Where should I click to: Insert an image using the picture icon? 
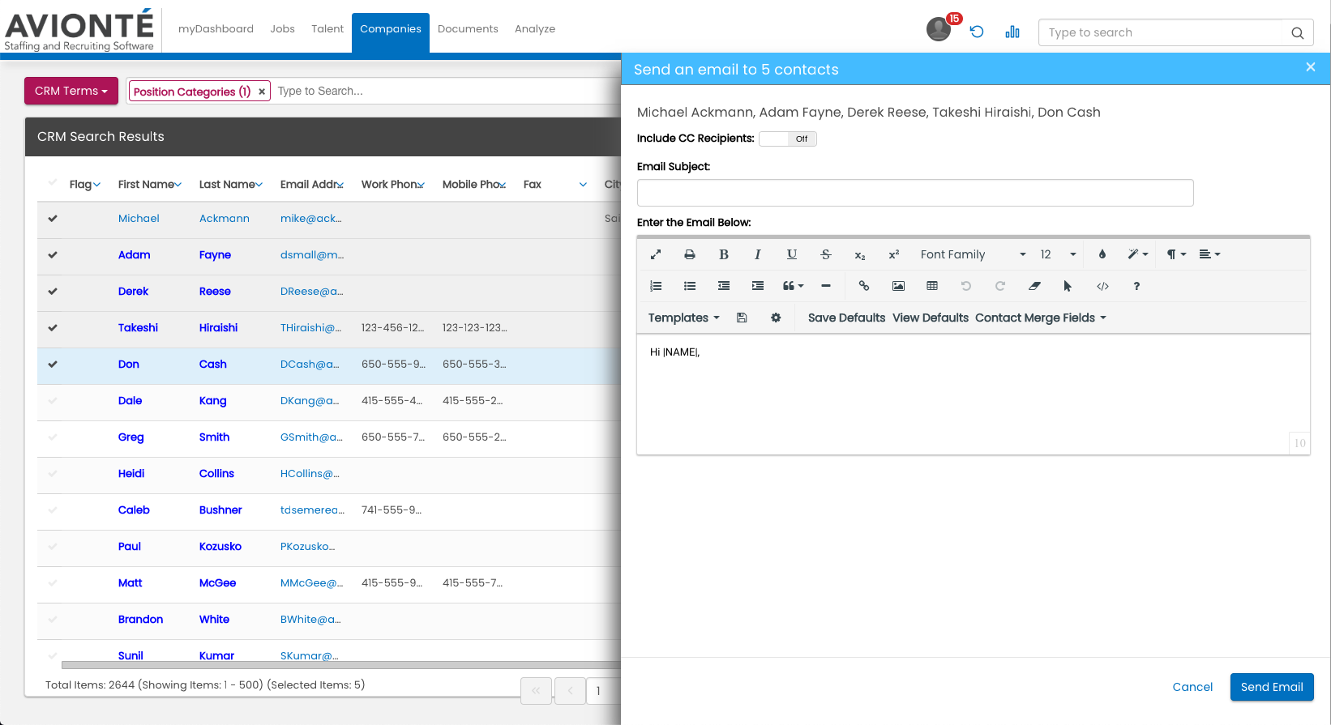898,286
